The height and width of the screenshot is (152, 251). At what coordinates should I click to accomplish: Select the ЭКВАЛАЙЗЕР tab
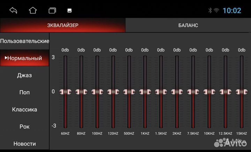63,25
